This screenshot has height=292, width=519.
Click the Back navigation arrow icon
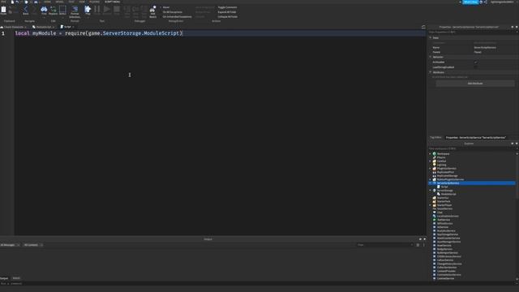[x=25, y=10]
